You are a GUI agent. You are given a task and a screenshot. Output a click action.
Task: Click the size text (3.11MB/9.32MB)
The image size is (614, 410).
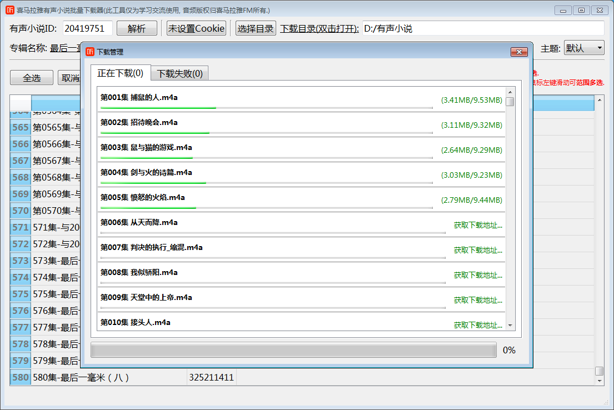point(471,125)
